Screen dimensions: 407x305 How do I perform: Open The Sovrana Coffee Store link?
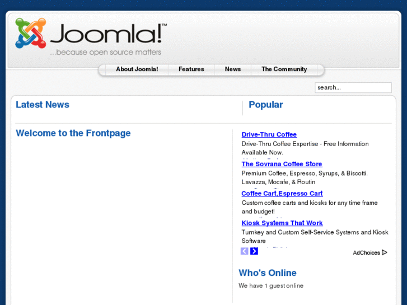click(282, 164)
